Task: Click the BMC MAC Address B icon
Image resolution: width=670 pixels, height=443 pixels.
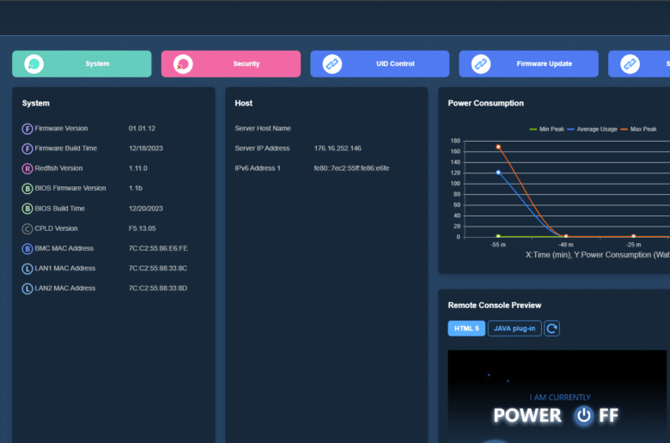Action: 27,249
